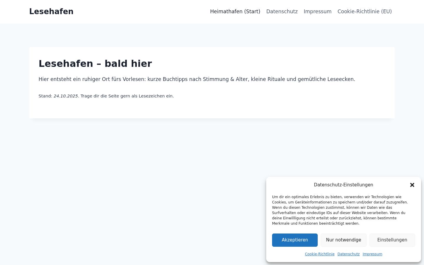Image resolution: width=424 pixels, height=265 pixels.
Task: Open cookie Einstellungen in the banner
Action: pyautogui.click(x=392, y=240)
